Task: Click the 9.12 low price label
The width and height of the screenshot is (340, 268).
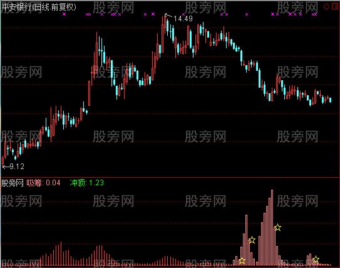Action: 17,167
